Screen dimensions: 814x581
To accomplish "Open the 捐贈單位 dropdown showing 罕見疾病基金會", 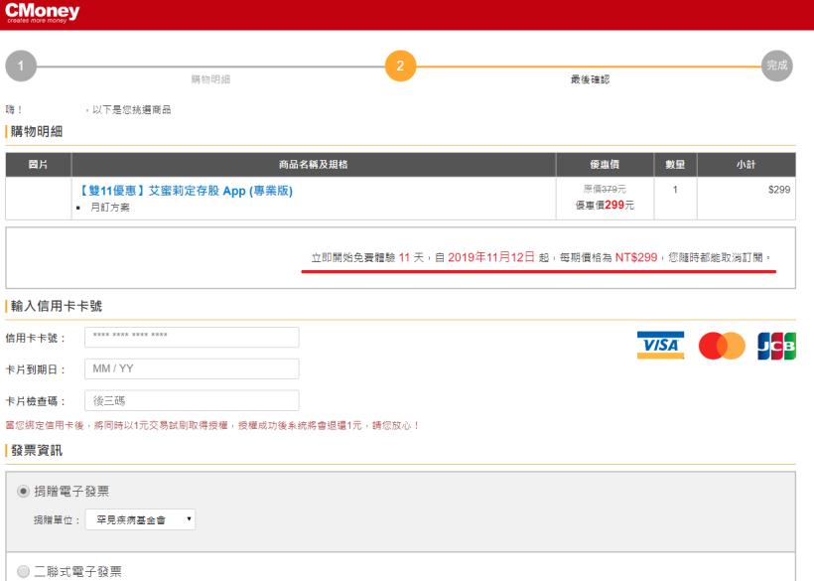I will (140, 519).
